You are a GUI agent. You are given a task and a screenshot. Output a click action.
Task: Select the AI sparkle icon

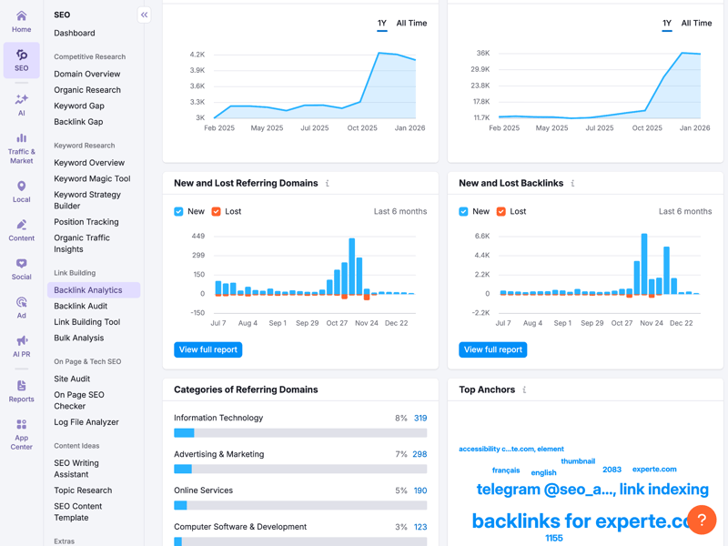pyautogui.click(x=21, y=99)
